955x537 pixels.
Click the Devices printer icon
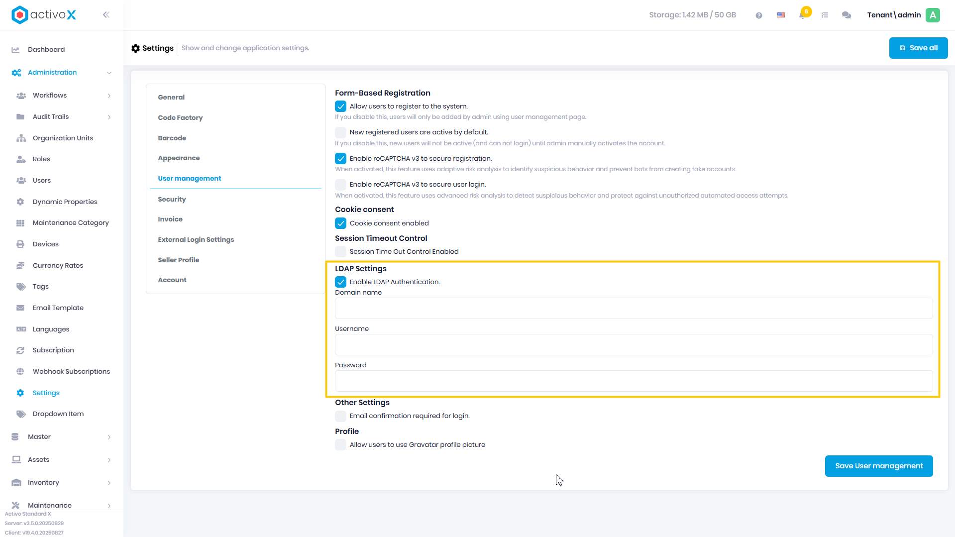click(20, 244)
